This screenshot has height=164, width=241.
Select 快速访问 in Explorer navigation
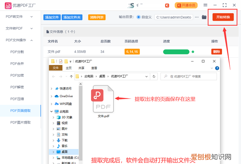[65, 89]
